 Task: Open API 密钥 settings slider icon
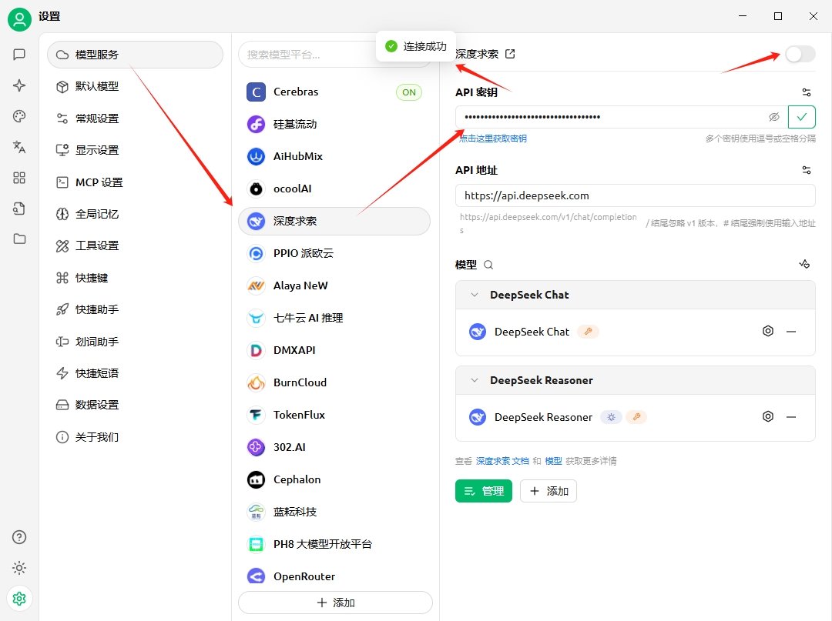[806, 92]
